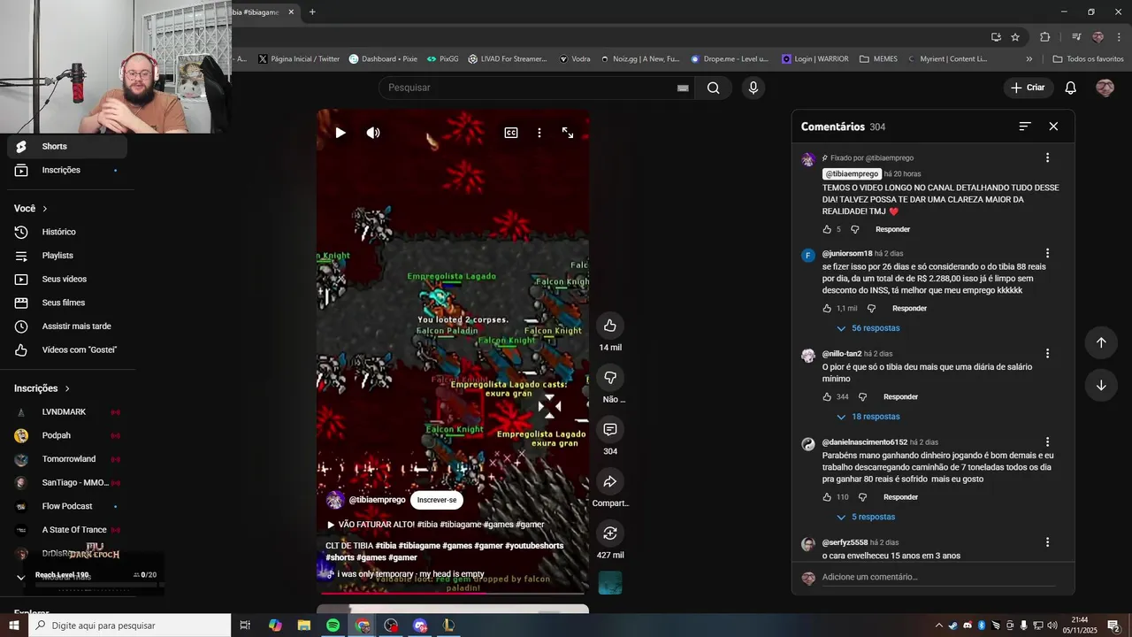
Task: Open options for @serfyz5558 comment
Action: (x=1047, y=542)
